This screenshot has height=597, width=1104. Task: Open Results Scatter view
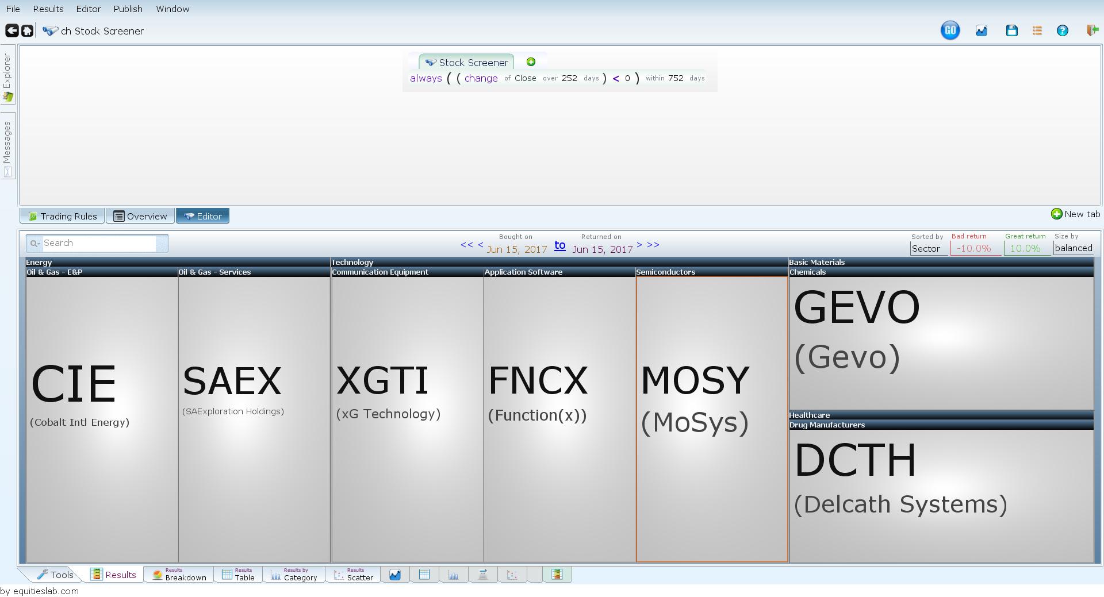[x=353, y=575]
